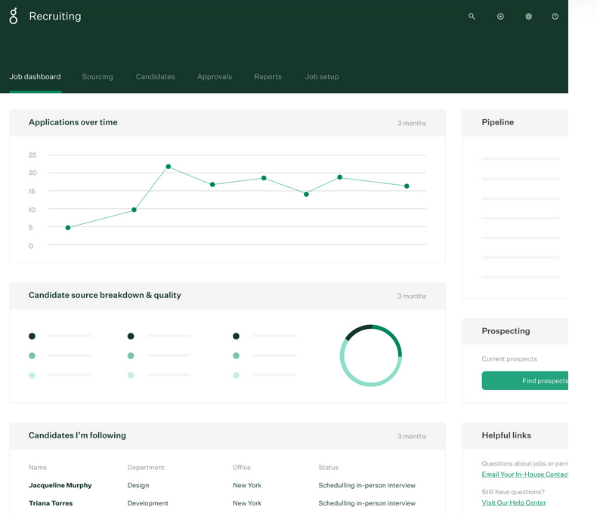This screenshot has height=513, width=597.
Task: Expand 3 months filter on Candidates I'm following
Action: (x=412, y=436)
